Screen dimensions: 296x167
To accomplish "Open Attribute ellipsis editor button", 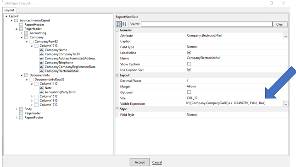I will tap(285, 36).
